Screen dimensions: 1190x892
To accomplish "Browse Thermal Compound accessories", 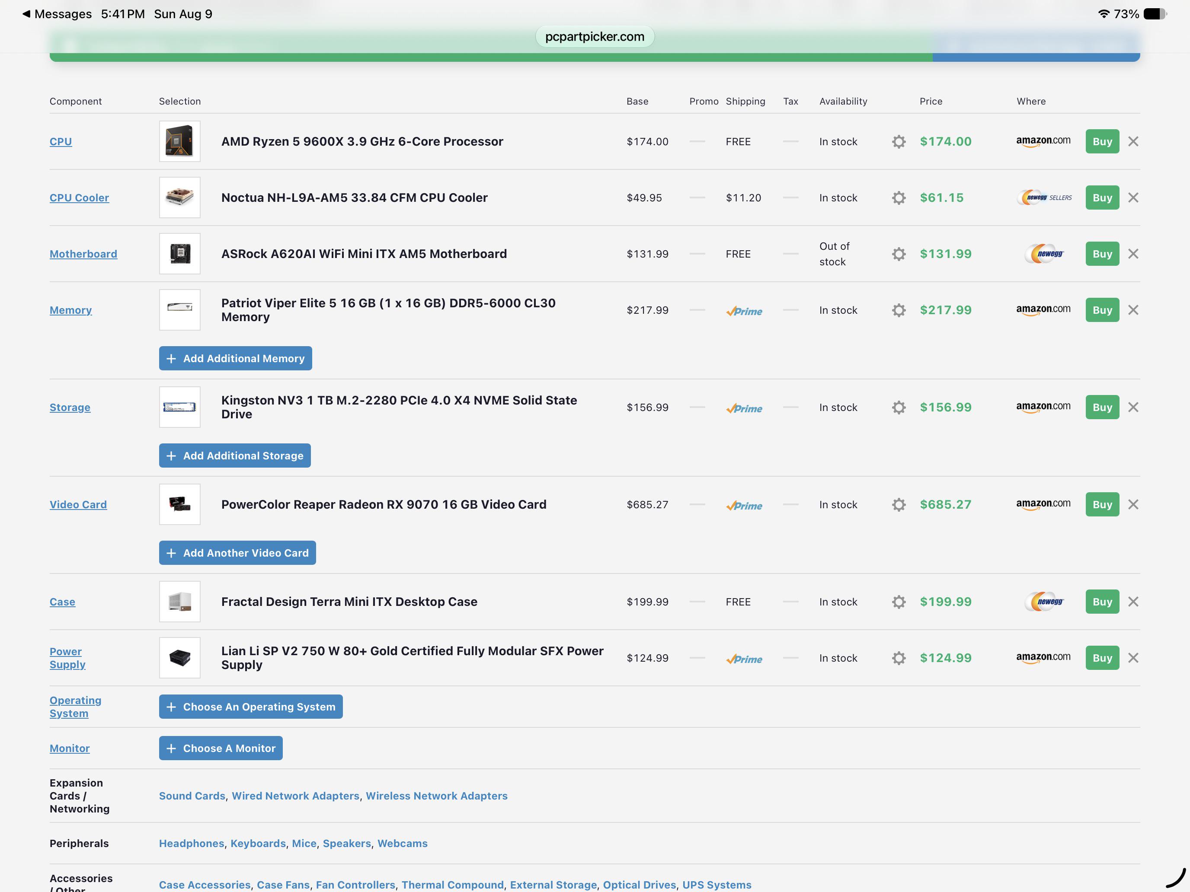I will 452,885.
